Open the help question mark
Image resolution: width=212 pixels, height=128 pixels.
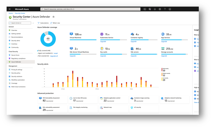click(x=165, y=9)
